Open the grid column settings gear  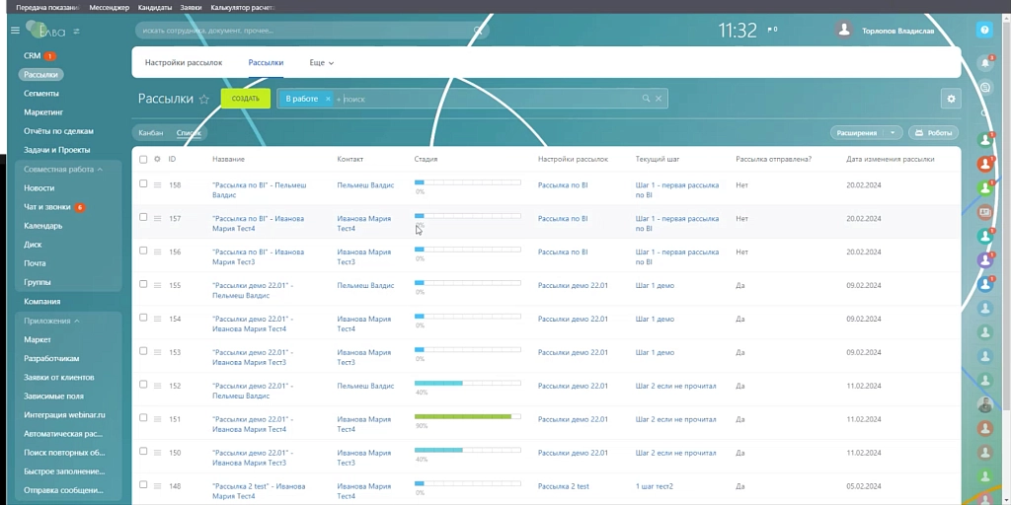pyautogui.click(x=157, y=159)
